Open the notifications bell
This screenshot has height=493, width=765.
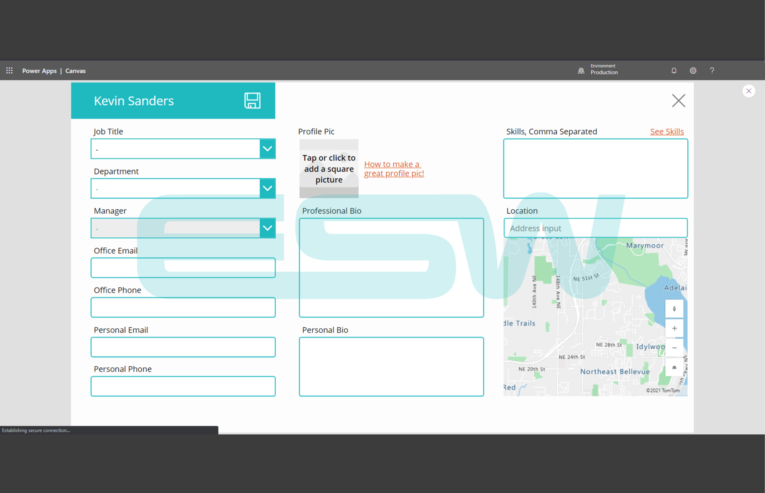point(674,70)
